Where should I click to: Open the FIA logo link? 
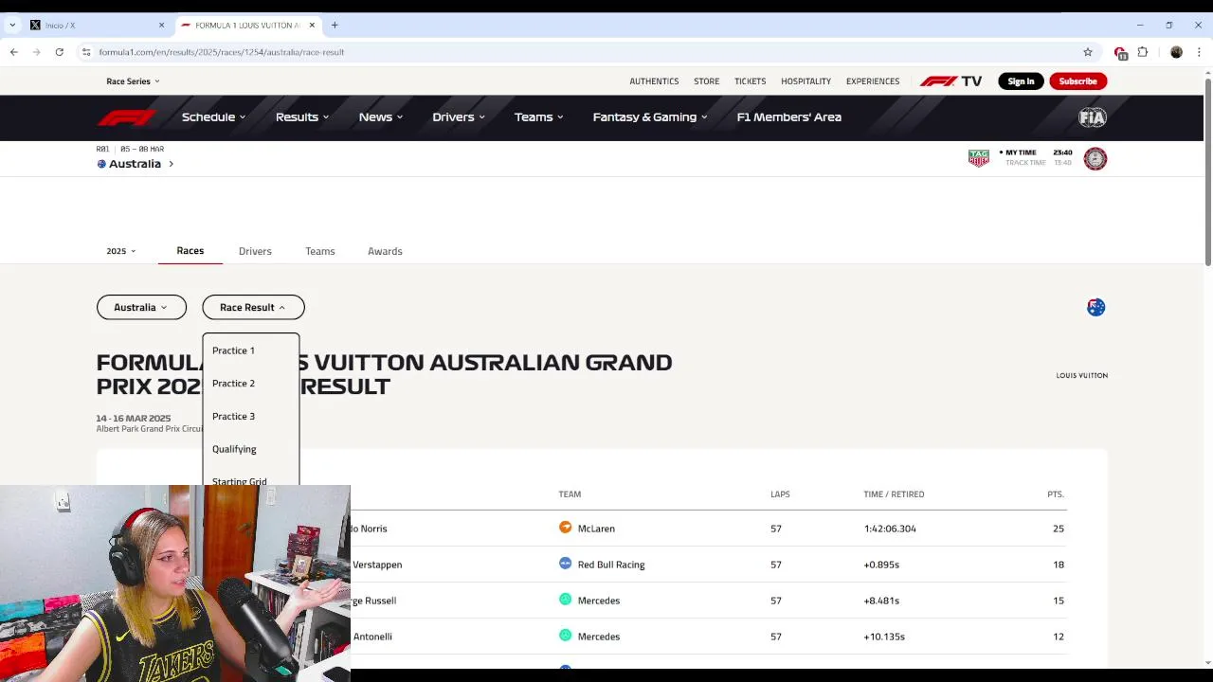[x=1092, y=117]
